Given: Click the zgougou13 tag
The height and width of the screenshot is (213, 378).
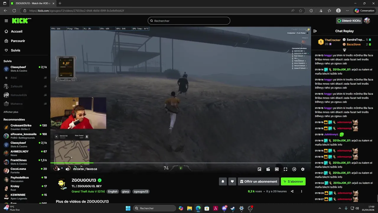Looking at the screenshot, I should 141,191.
